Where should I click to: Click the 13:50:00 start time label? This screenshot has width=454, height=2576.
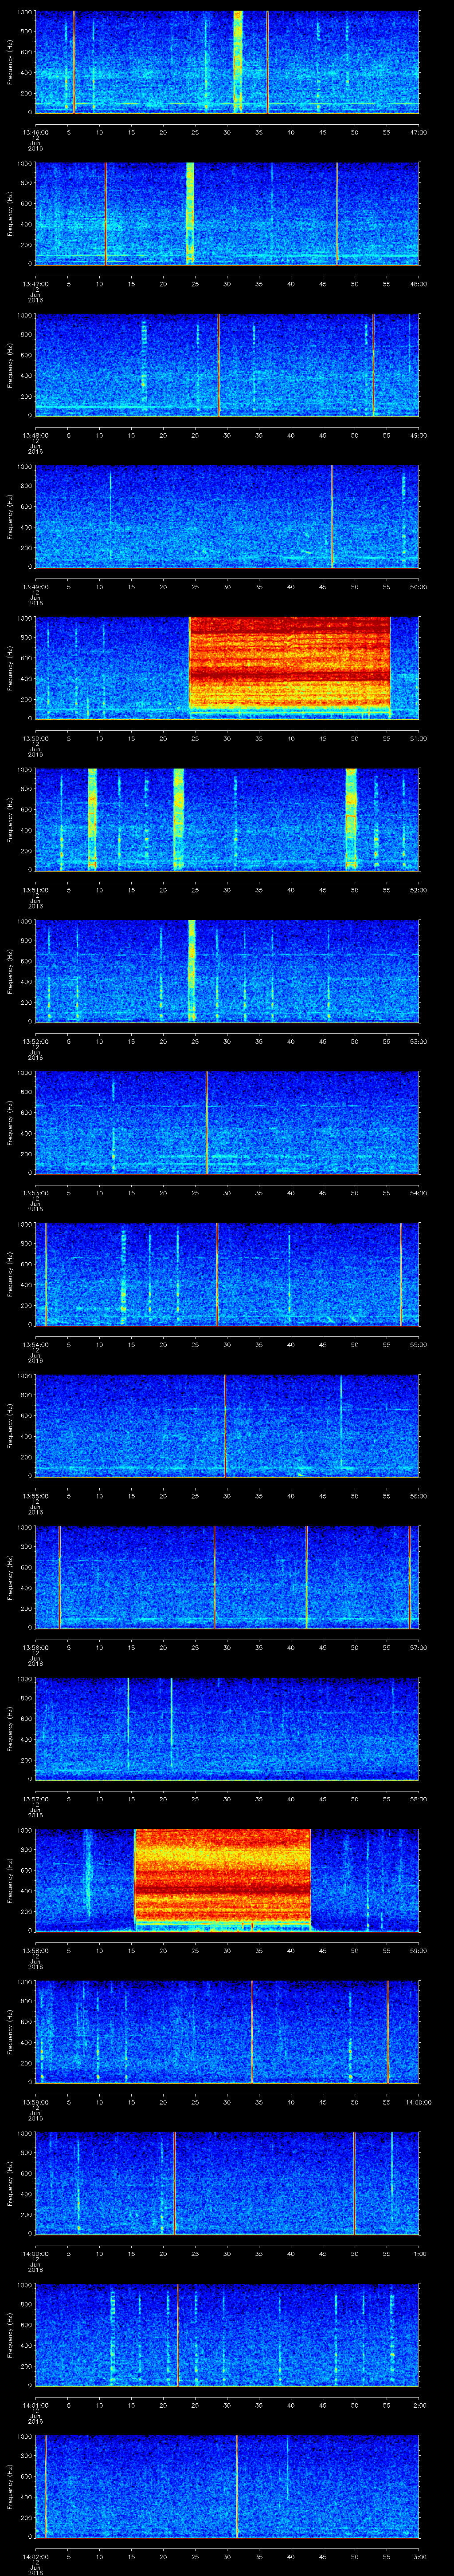coord(36,739)
